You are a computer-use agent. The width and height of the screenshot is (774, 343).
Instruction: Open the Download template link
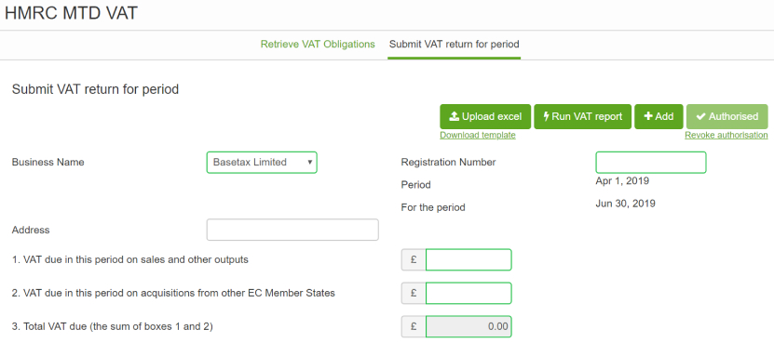(478, 135)
